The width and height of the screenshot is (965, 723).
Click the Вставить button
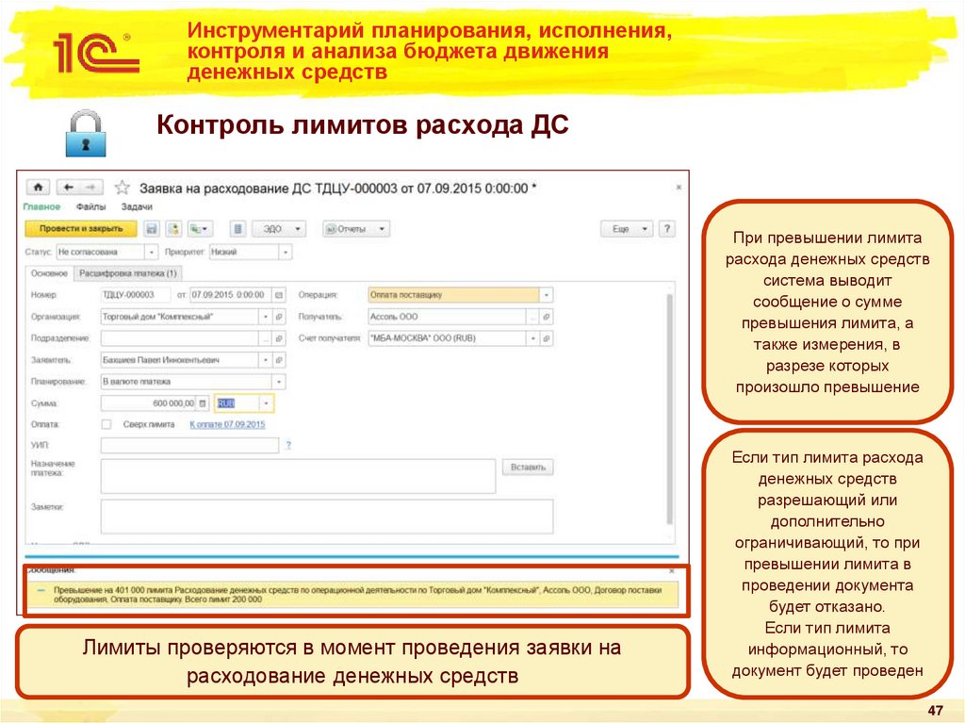point(528,468)
